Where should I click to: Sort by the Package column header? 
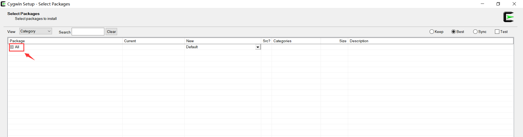[65, 41]
